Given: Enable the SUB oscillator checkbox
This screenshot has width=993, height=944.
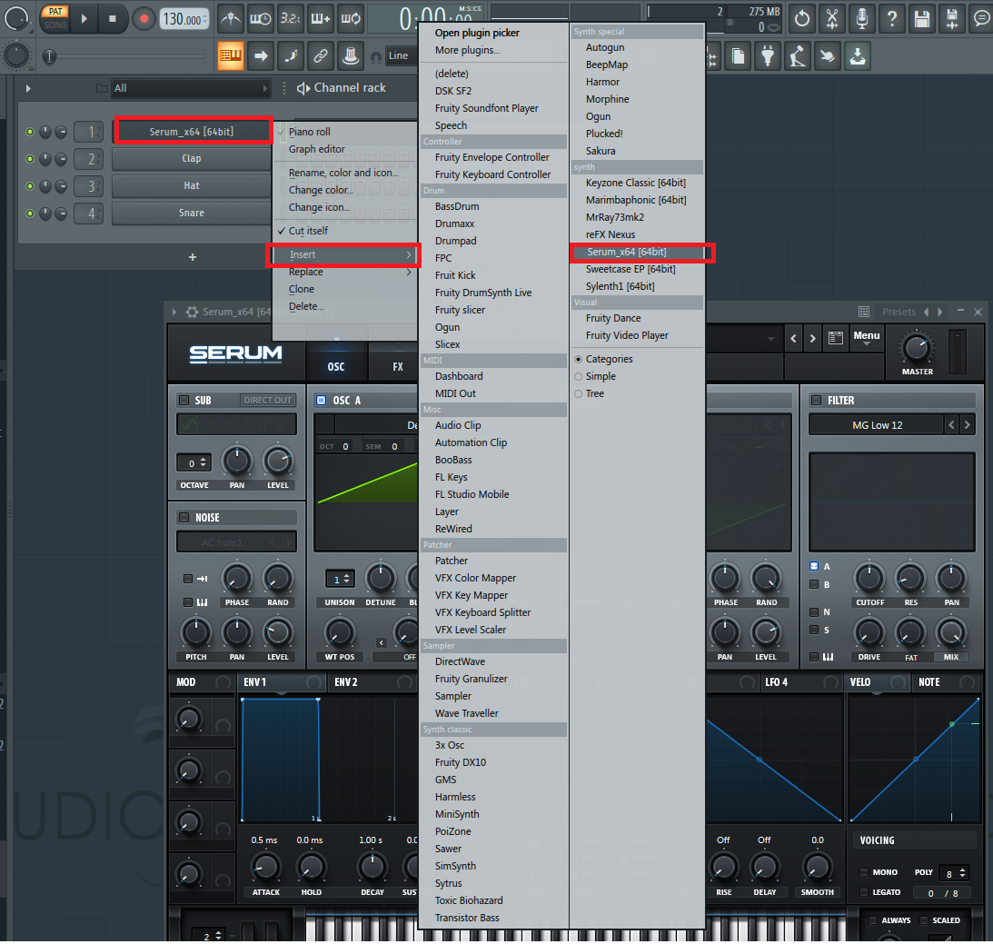Looking at the screenshot, I should point(184,400).
